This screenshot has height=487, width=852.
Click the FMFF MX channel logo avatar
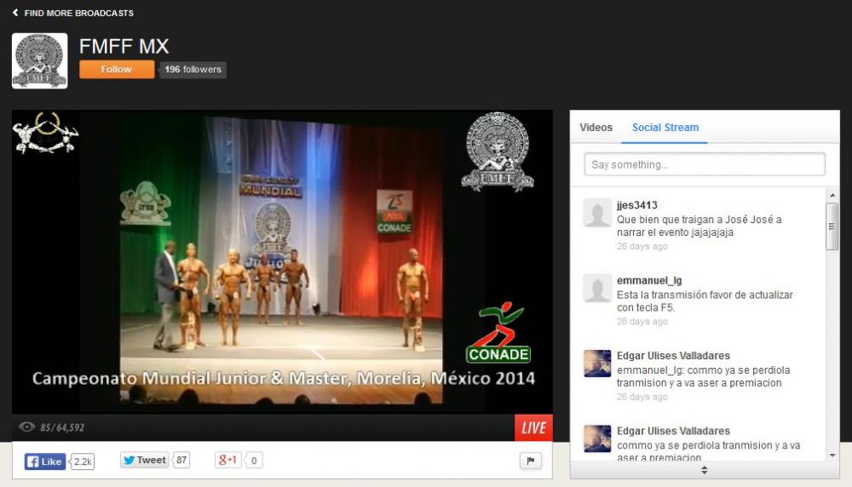click(x=39, y=60)
